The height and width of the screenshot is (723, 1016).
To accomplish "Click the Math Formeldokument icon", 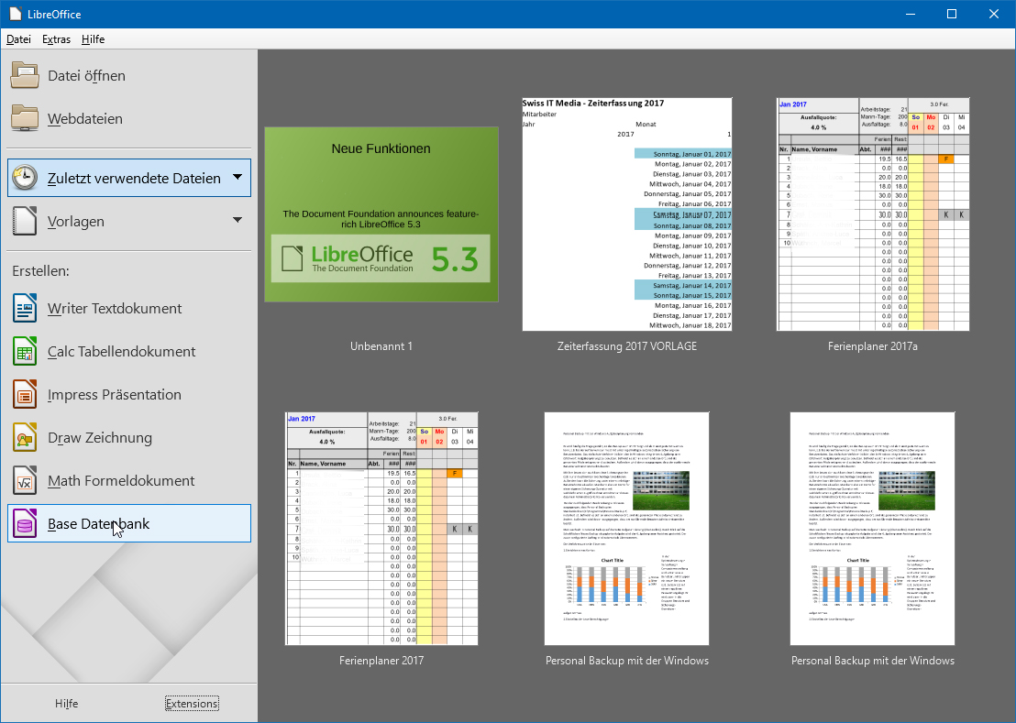I will pos(25,480).
